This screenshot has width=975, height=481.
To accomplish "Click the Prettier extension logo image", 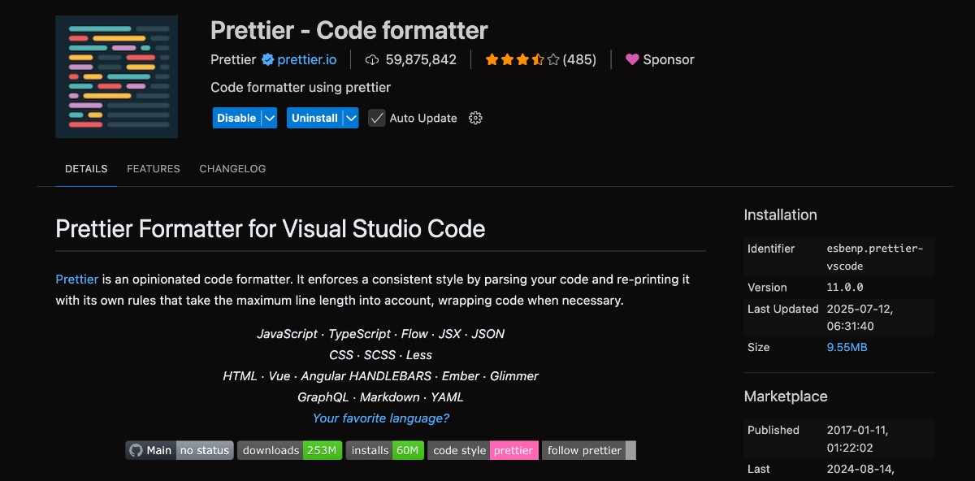I will click(x=116, y=76).
